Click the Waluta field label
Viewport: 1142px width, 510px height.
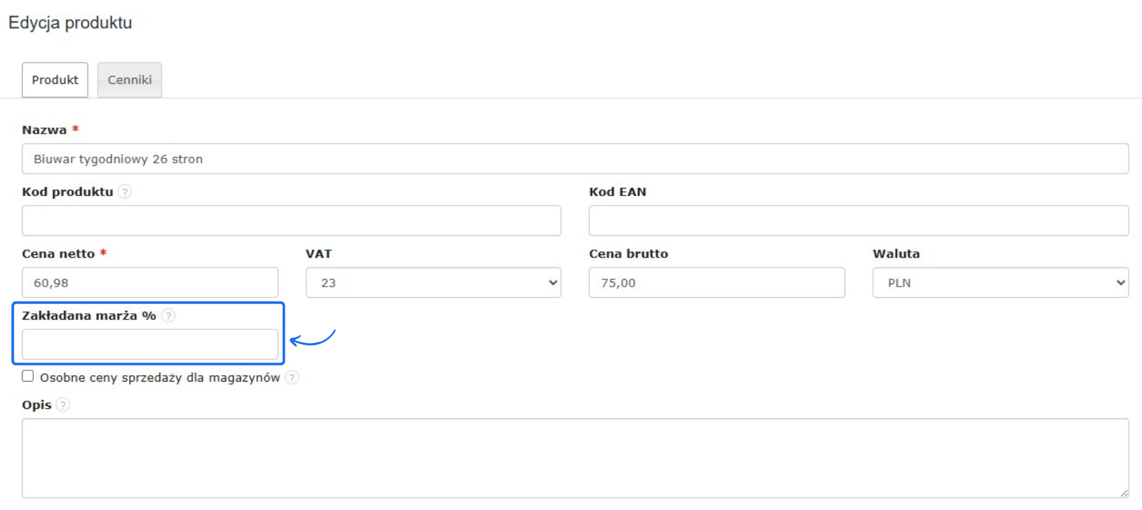tap(896, 254)
